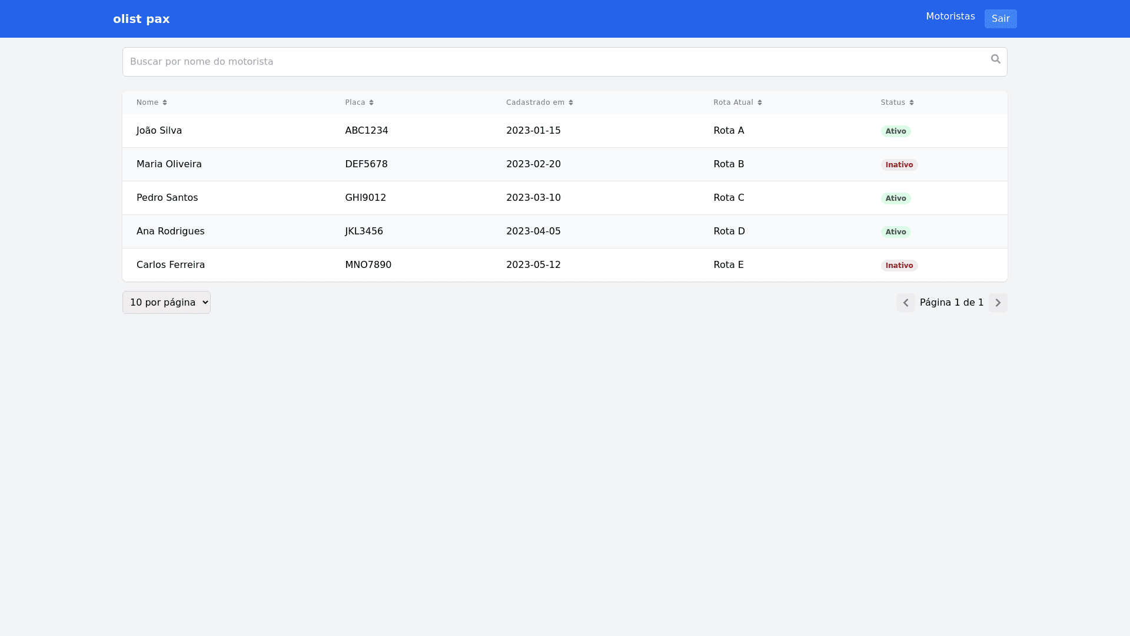The width and height of the screenshot is (1130, 636).
Task: Click the olist pax logo link
Action: 141,19
